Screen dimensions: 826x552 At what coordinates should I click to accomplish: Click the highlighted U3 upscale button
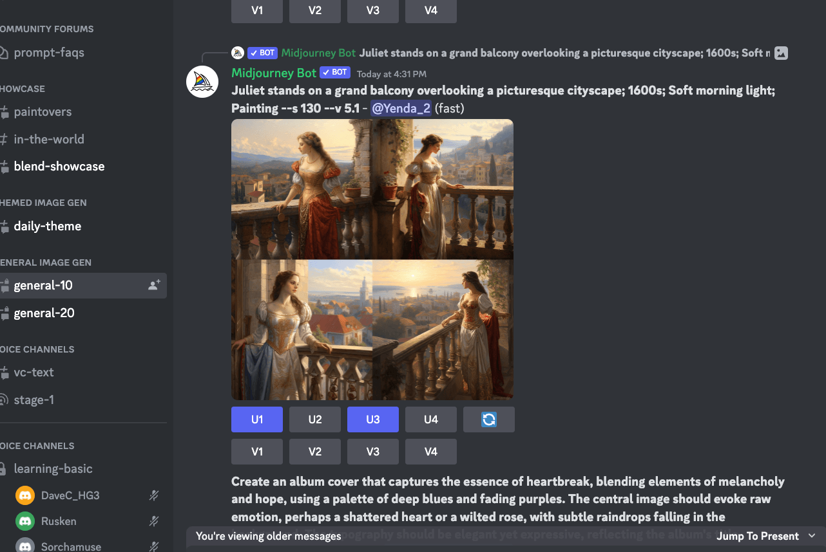373,419
